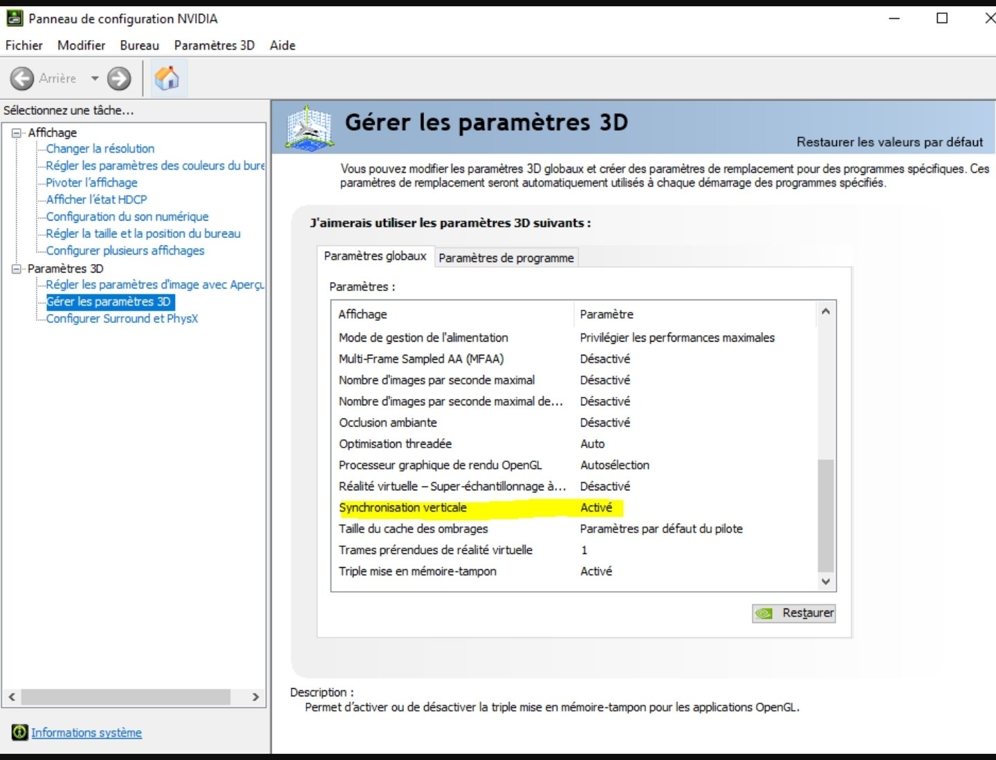
Task: Open Configuration du son numérique
Action: 127,216
